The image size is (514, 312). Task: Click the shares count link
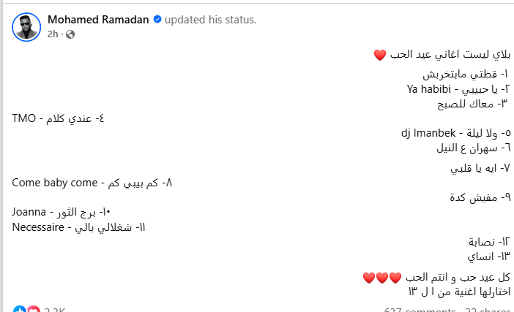(x=488, y=310)
